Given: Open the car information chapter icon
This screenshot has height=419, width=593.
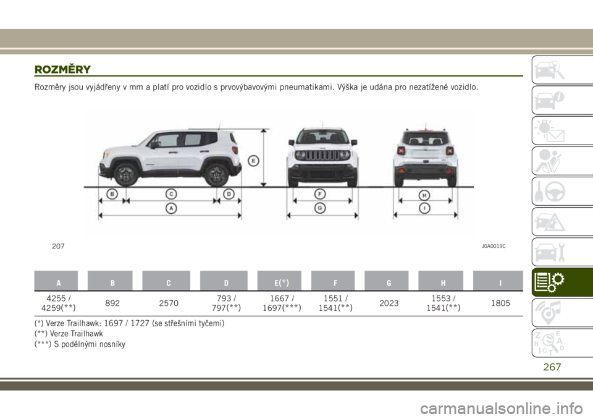Looking at the screenshot, I should [562, 100].
